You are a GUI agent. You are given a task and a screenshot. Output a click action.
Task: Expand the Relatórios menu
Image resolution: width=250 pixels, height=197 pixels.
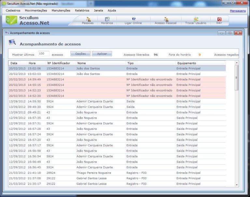(x=82, y=10)
